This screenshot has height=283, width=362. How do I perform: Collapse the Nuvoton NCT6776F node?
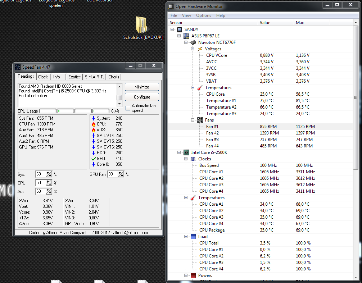(186, 42)
